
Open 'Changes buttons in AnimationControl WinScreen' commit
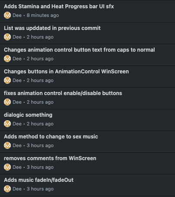(x=66, y=72)
